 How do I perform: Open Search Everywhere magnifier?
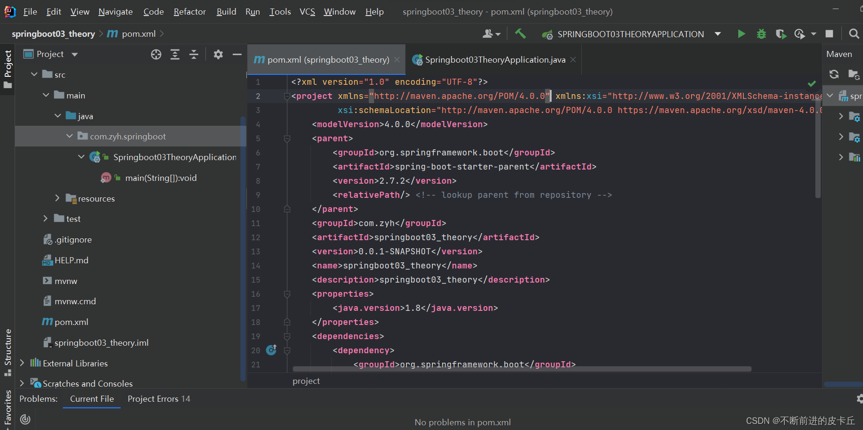click(854, 34)
